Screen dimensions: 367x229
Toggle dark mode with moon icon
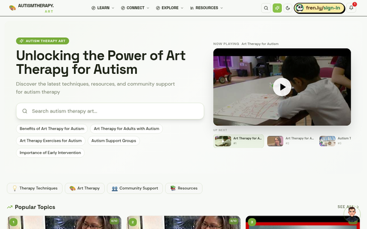(288, 8)
